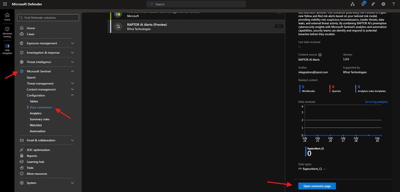Expand the Threat intelligence chevron
Viewport: 400px width, 192px height.
[x=73, y=62]
